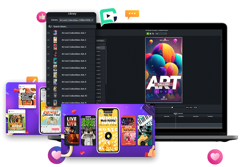Open the Art and Collectibles library dropdown
This screenshot has height=167, width=243.
(x=76, y=20)
